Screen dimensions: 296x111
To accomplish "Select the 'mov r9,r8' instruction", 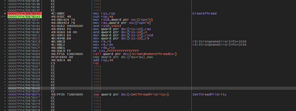I will pos(102,41).
